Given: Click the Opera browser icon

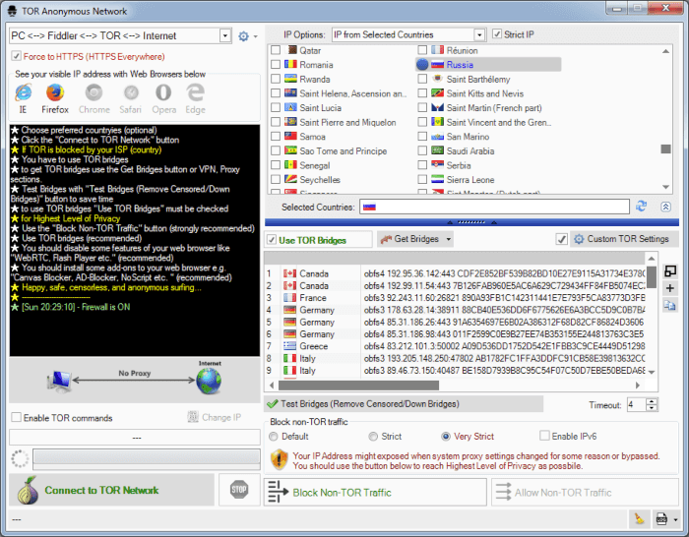Looking at the screenshot, I should coord(163,92).
